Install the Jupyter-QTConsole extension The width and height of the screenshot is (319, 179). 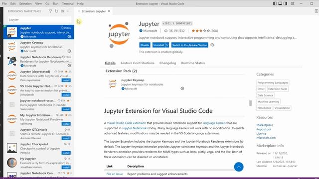[66, 138]
